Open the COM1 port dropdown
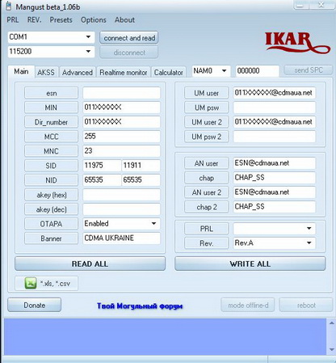This screenshot has width=336, height=363. click(x=51, y=37)
